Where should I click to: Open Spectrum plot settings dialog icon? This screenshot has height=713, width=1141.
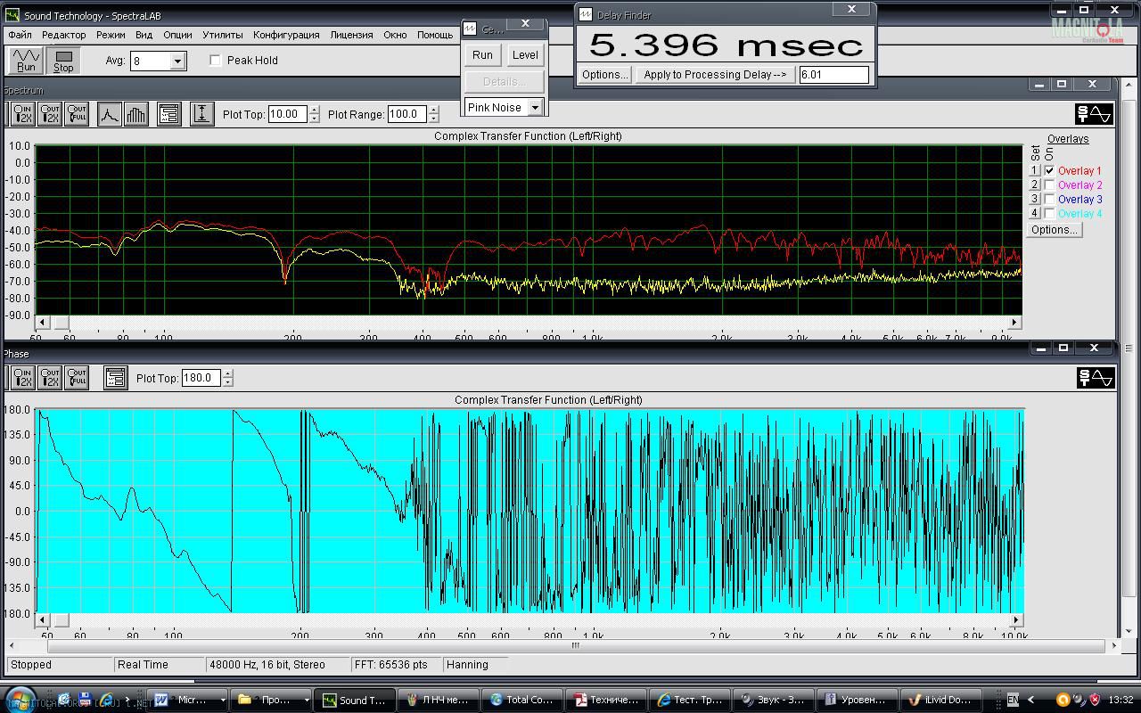168,114
